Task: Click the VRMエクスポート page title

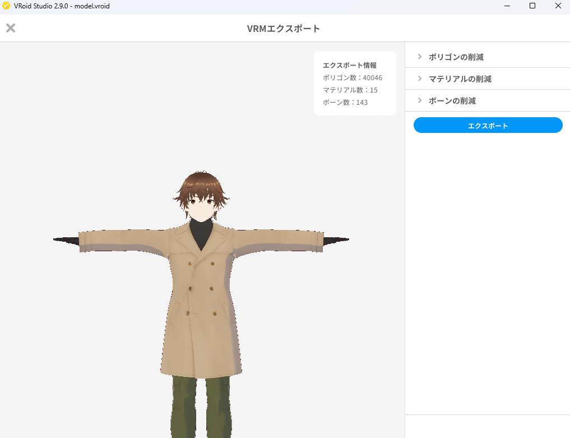Action: click(x=284, y=29)
